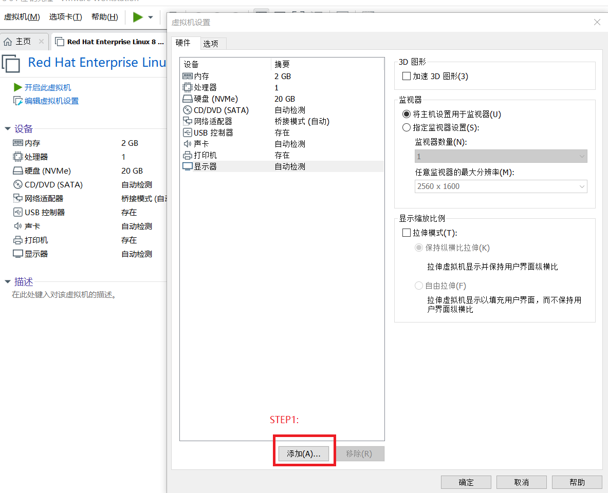Select the 打印机 icon in the settings dialog
608x493 pixels.
[188, 155]
